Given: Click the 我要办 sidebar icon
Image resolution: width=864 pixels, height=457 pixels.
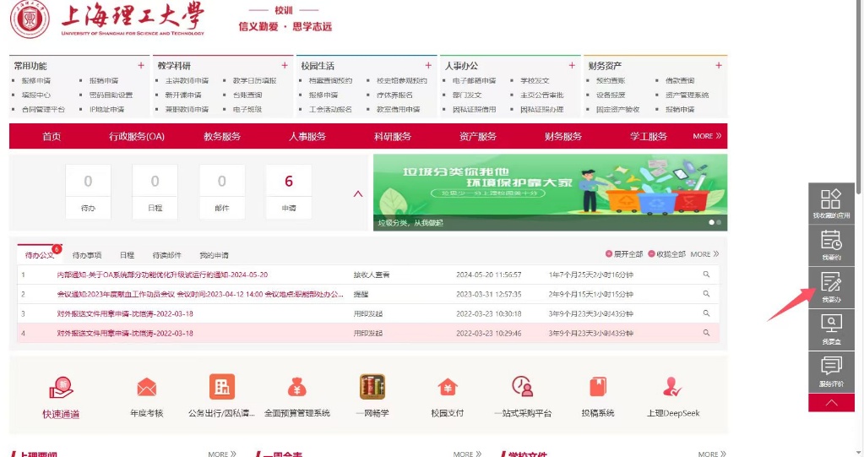Looking at the screenshot, I should click(x=831, y=287).
